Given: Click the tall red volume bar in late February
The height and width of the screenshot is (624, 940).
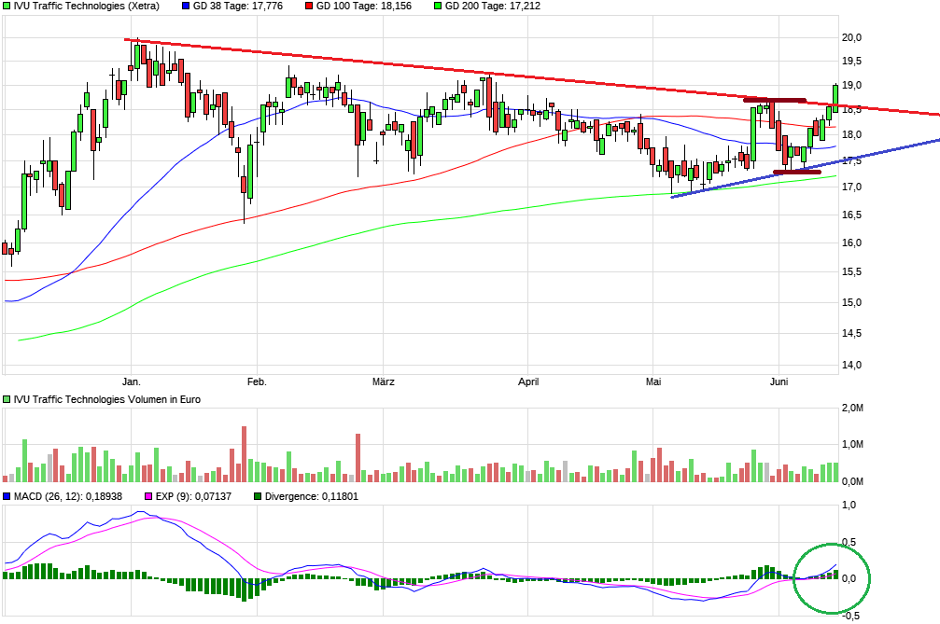Looking at the screenshot, I should (x=358, y=458).
